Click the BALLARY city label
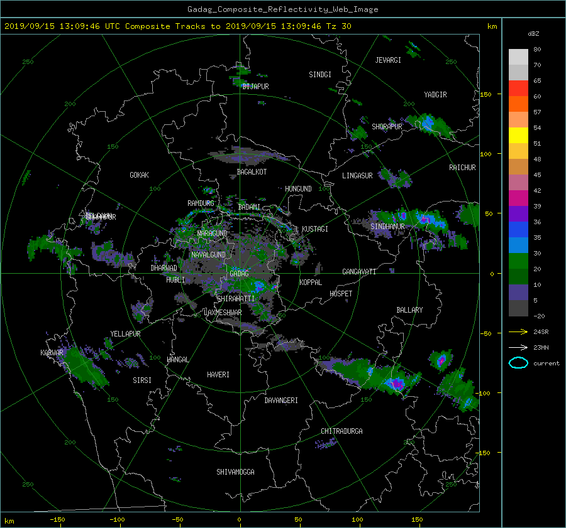 coord(409,310)
